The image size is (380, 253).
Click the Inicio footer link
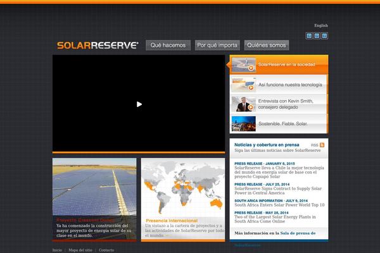[57, 250]
